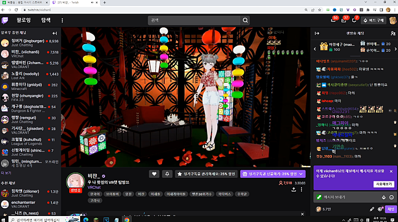
Task: Open the top navigation more options menu
Action: tap(62, 20)
